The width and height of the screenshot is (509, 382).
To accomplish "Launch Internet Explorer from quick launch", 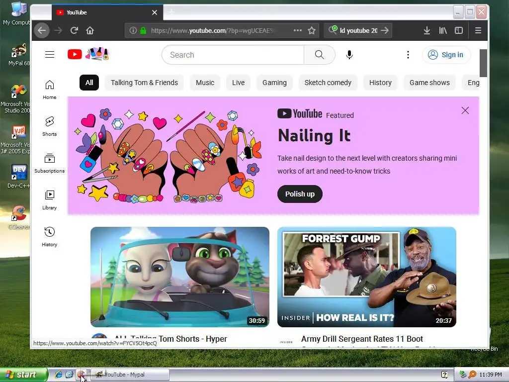I will click(59, 375).
